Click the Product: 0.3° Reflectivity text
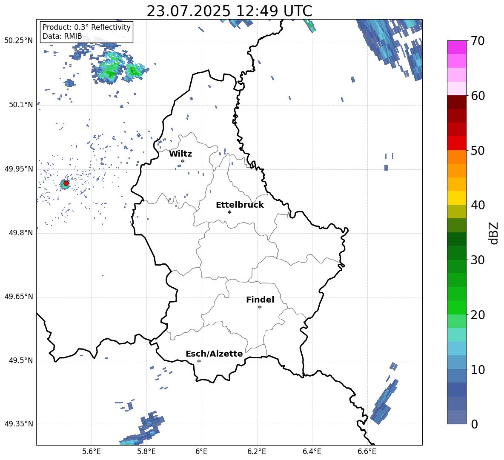 click(x=86, y=27)
